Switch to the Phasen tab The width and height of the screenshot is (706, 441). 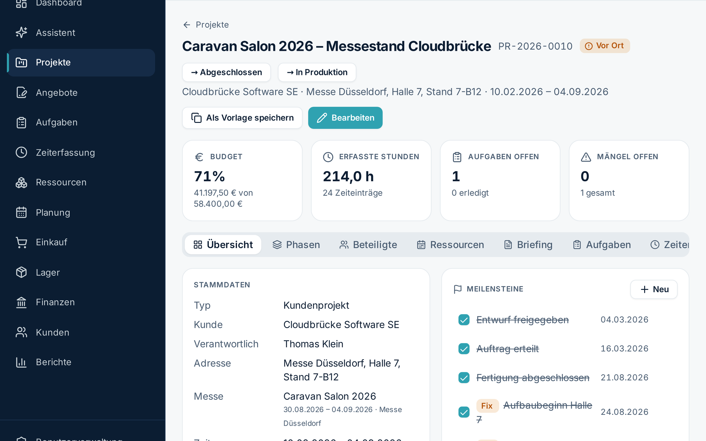pos(296,245)
